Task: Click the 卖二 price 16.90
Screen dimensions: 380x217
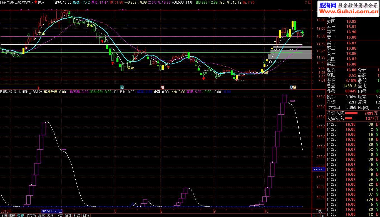Action: 351,32
